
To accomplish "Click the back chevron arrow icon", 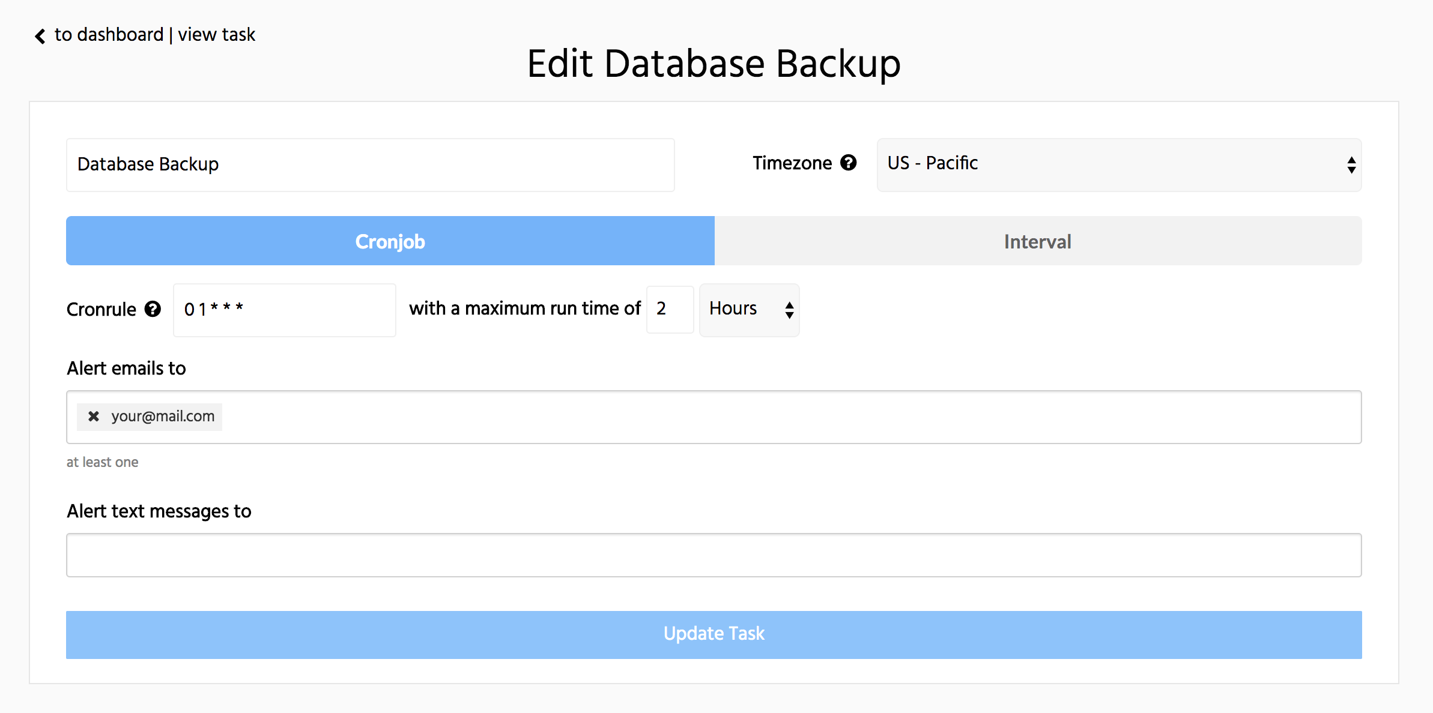I will coord(40,36).
